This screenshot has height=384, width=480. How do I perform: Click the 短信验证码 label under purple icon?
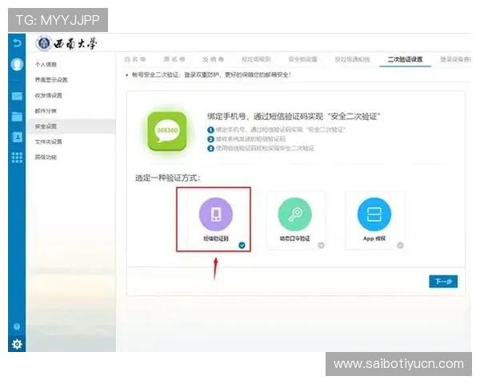coord(216,238)
